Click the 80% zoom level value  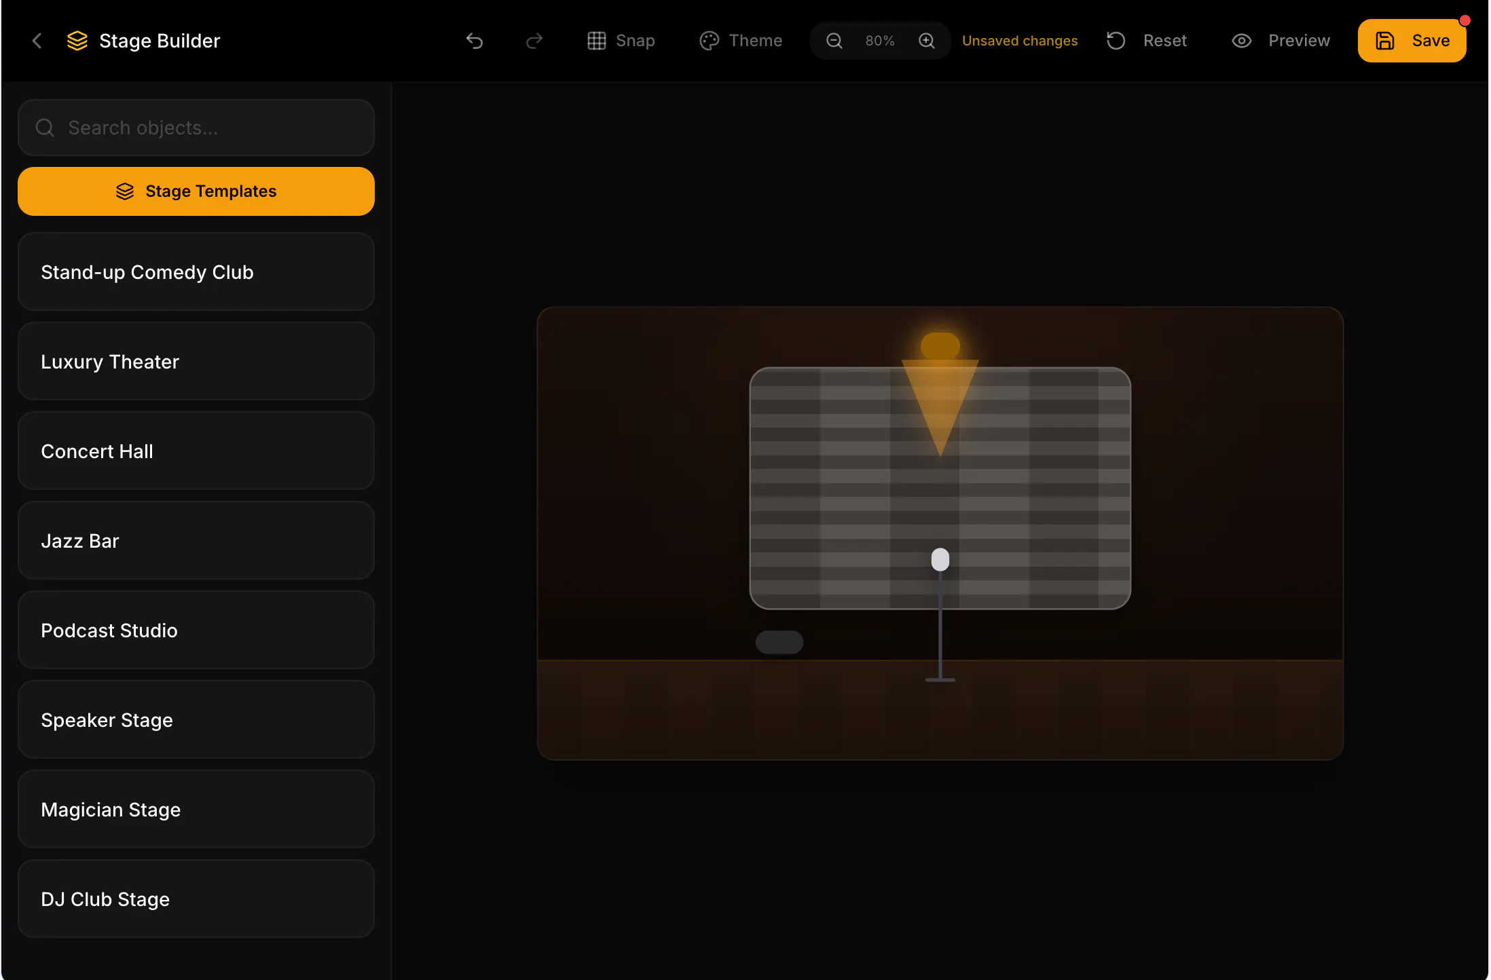pos(880,41)
